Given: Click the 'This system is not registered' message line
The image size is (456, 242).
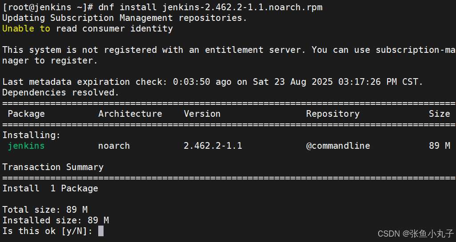Looking at the screenshot, I should (x=229, y=50).
